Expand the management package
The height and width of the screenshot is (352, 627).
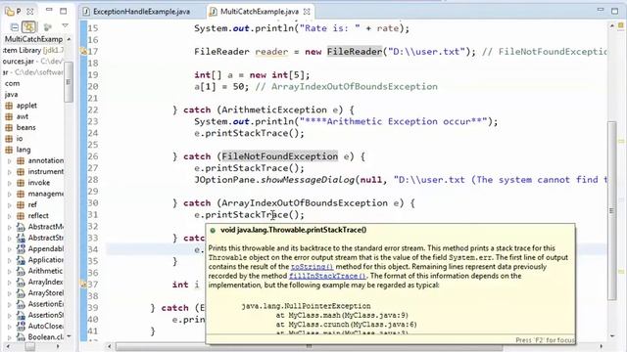click(x=10, y=194)
